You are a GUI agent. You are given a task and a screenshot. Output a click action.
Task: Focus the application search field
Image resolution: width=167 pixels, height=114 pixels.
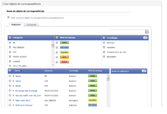(x=127, y=32)
